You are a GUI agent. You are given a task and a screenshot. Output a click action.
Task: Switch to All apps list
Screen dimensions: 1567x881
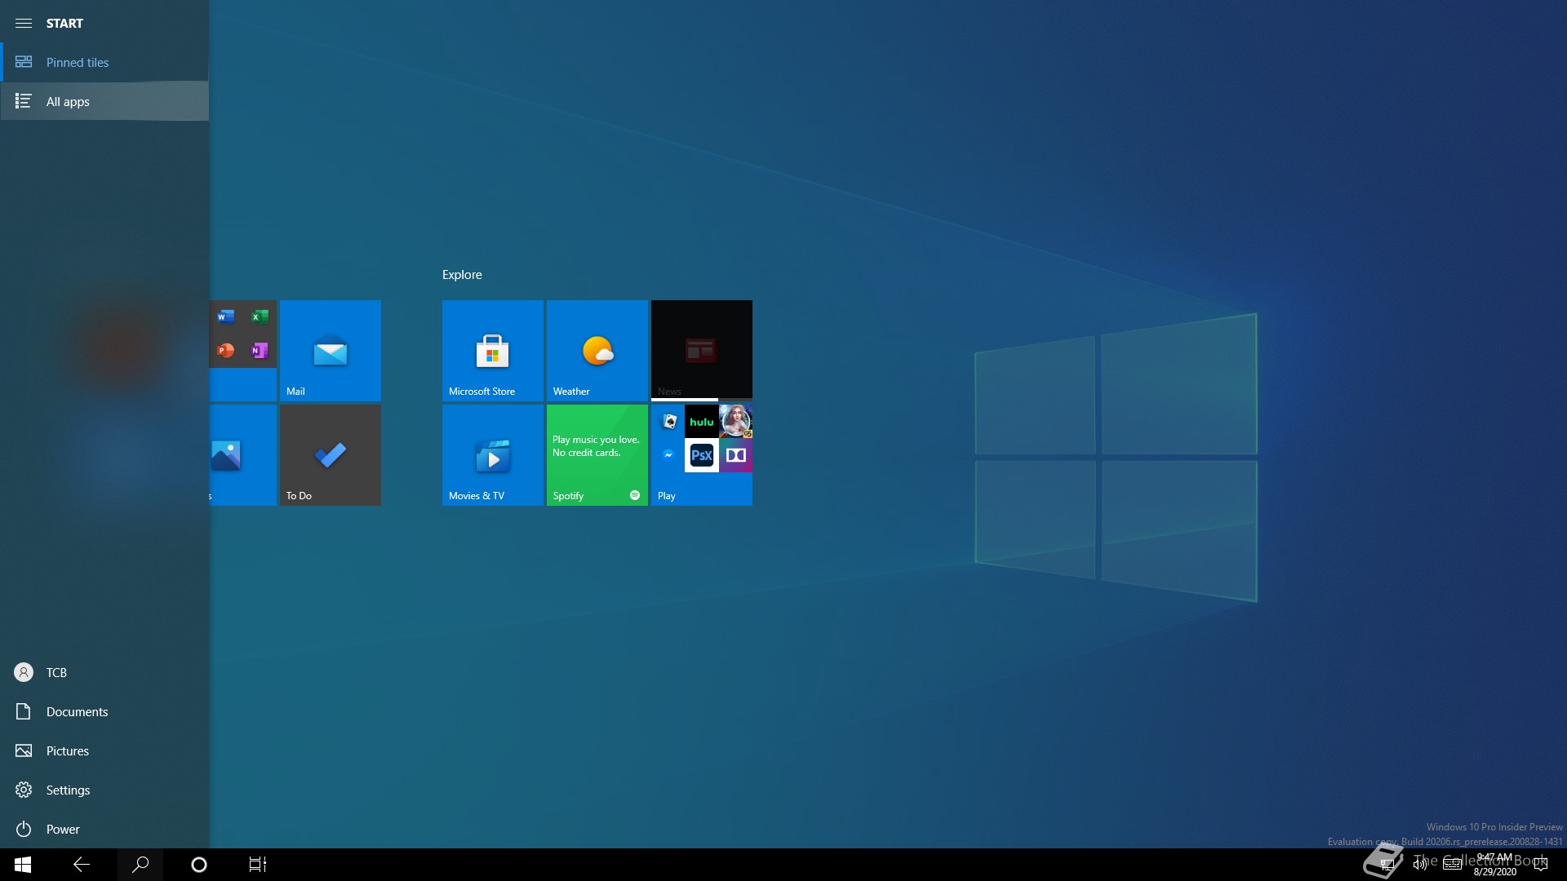[104, 101]
